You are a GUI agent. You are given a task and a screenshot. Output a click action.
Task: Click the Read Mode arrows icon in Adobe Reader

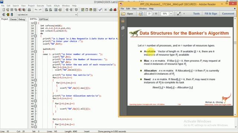pyautogui.click(x=179, y=14)
